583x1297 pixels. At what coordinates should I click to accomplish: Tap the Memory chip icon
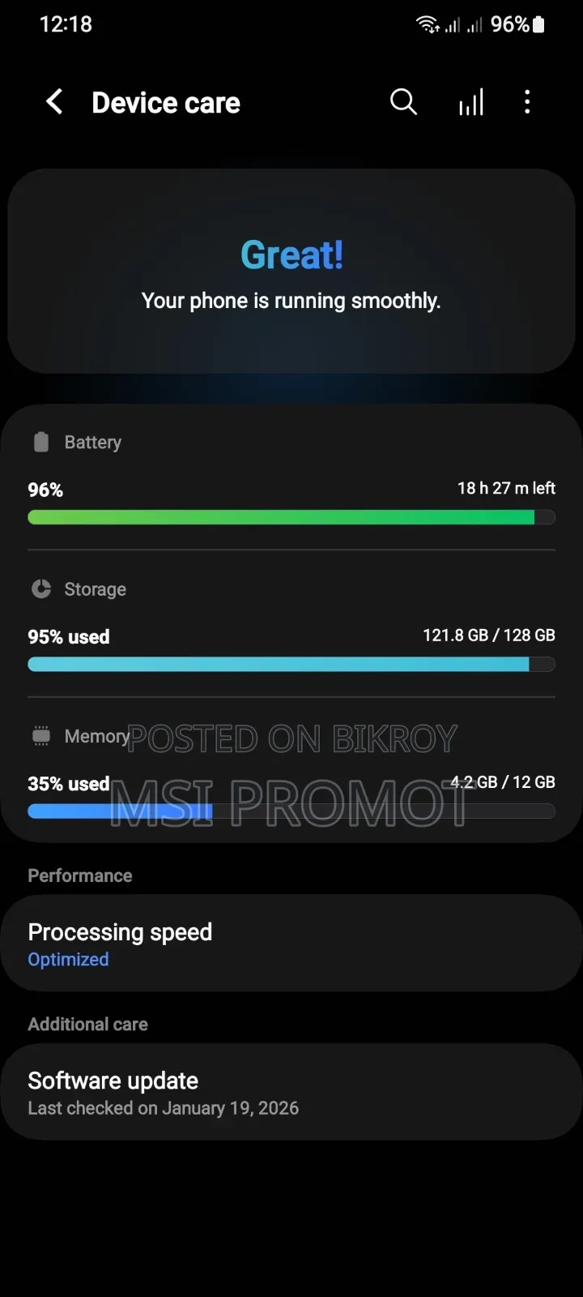coord(41,736)
